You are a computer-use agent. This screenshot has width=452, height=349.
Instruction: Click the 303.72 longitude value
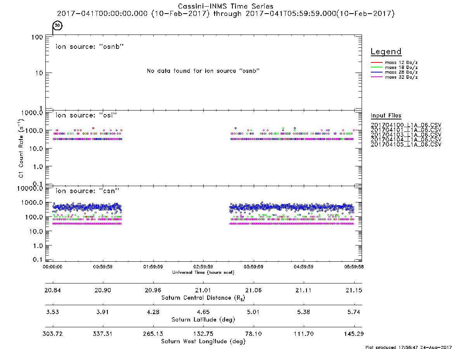(x=52, y=334)
